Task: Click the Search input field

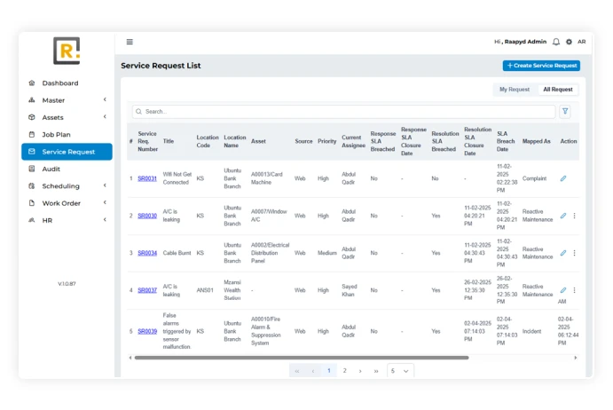Action: [x=342, y=112]
